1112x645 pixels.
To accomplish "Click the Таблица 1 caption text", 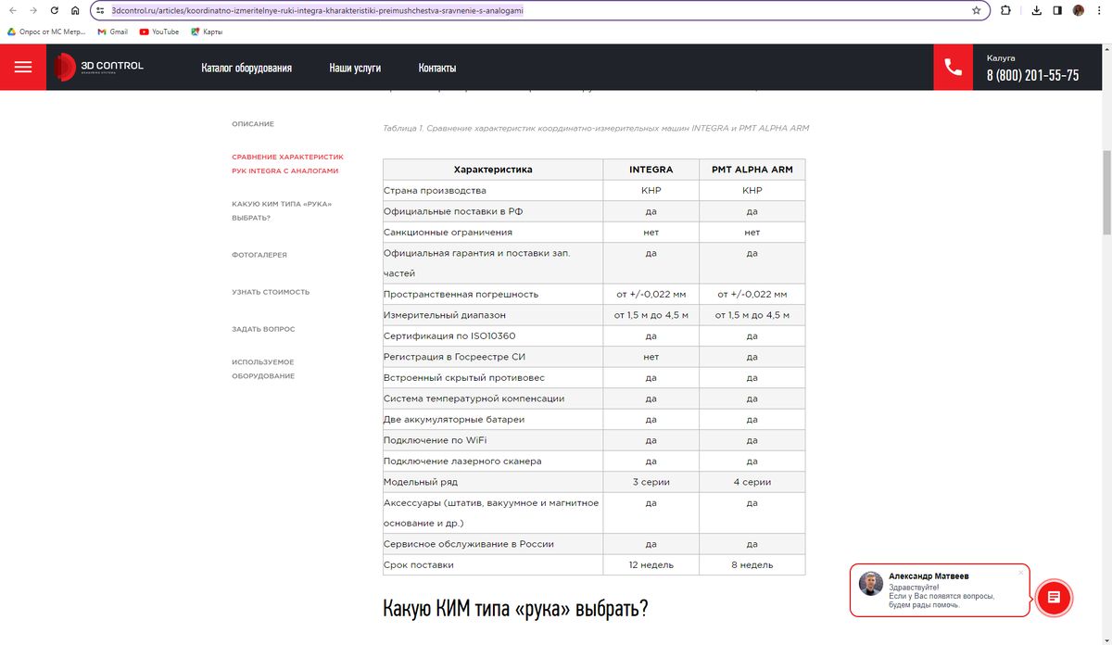I will [596, 128].
